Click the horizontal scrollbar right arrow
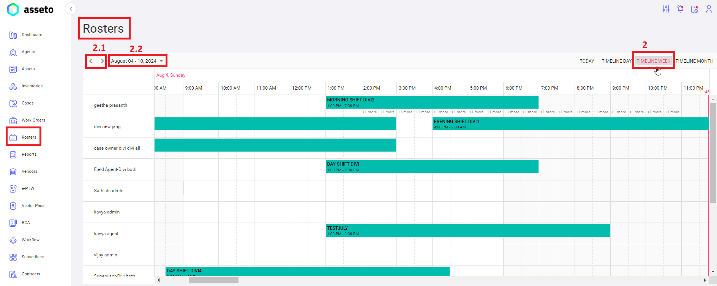 pos(705,280)
